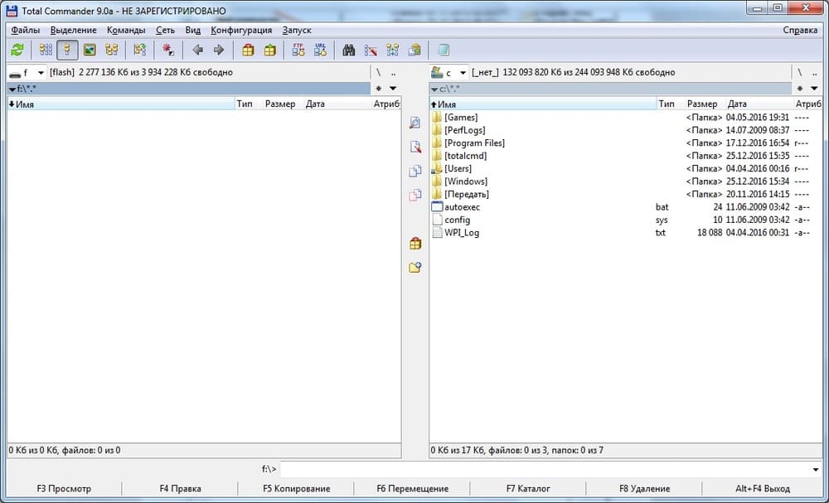Open left panel directory history arrow

click(x=393, y=88)
